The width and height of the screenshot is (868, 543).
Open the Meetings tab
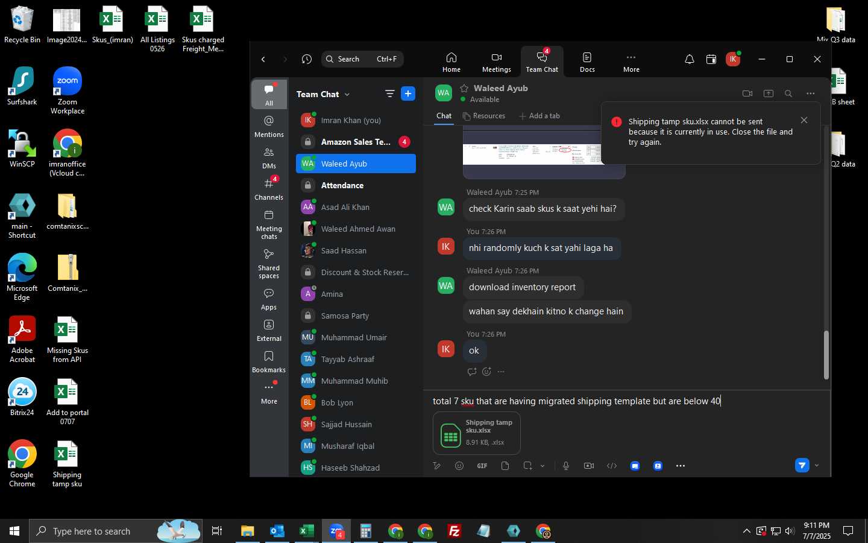(496, 62)
